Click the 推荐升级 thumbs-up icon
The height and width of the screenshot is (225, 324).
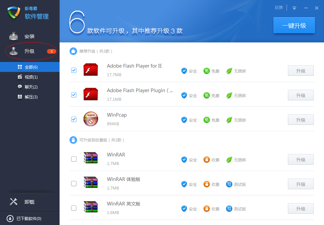[x=73, y=51]
